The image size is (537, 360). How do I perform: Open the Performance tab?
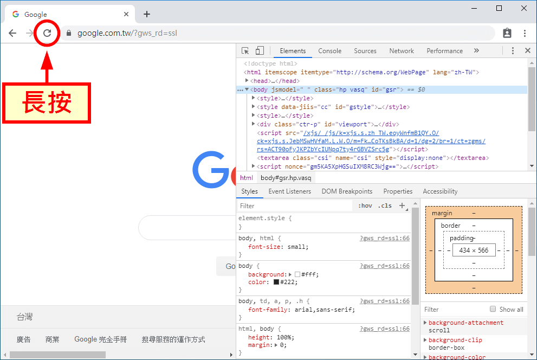[444, 51]
